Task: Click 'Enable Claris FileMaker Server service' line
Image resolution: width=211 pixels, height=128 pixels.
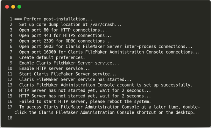Action: (x=69, y=63)
